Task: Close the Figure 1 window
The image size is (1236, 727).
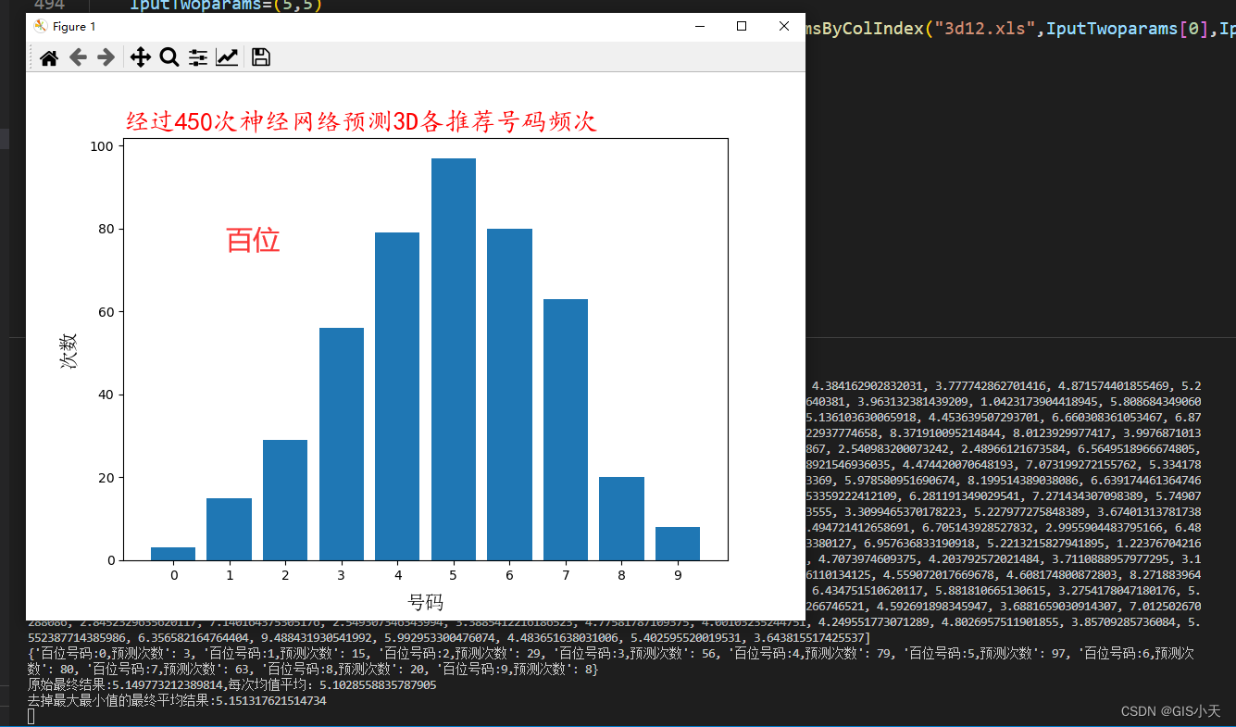Action: pos(784,26)
